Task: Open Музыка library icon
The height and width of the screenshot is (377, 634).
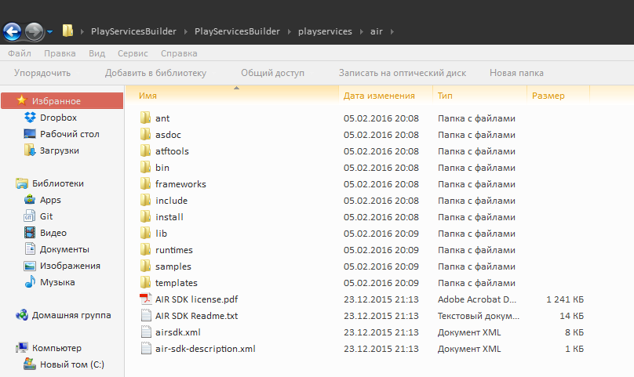Action: coord(30,281)
